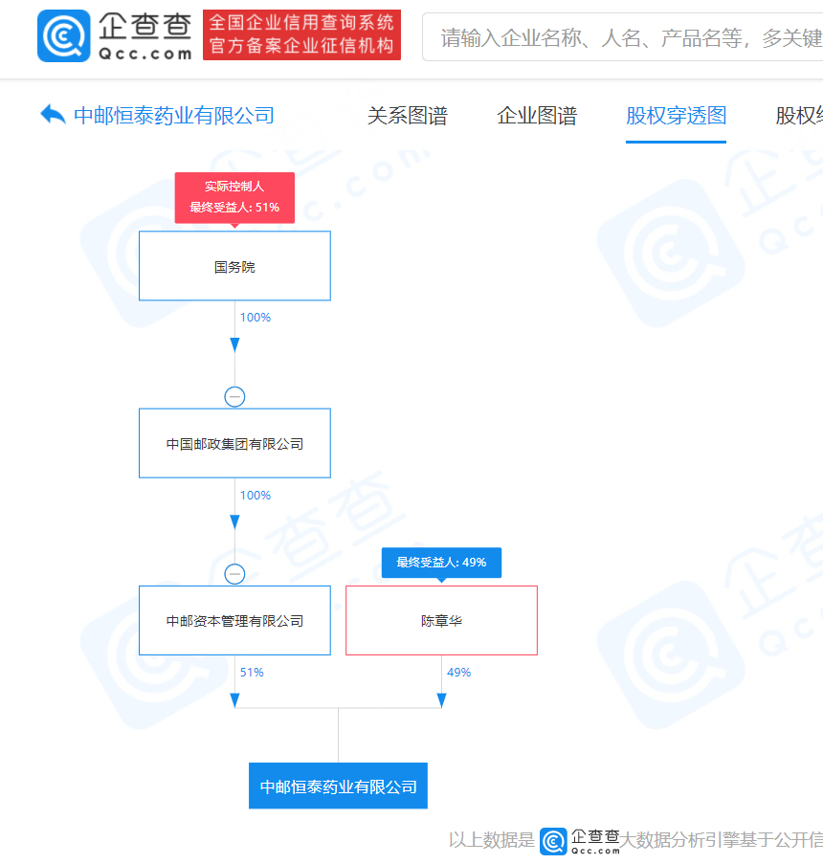
Task: Select the 中邮资本管理有限公司 node
Action: coord(234,621)
